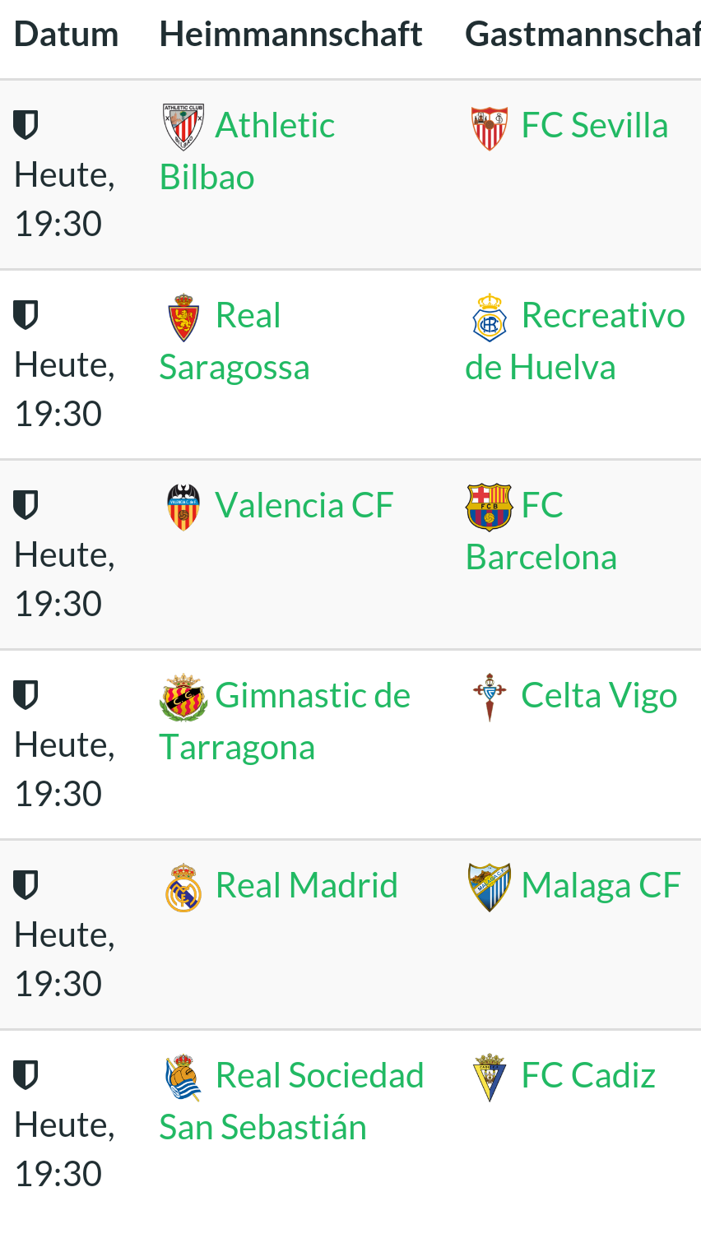
Task: Click the Gimnastic de Tarragona crest
Action: click(183, 698)
